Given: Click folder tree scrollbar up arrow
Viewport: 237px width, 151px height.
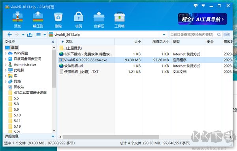Looking at the screenshot, I should click(x=54, y=48).
